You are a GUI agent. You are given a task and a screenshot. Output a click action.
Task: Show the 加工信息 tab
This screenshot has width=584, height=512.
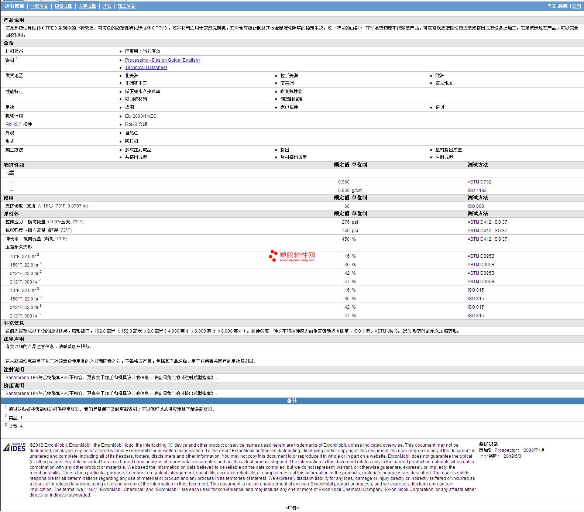[126, 6]
